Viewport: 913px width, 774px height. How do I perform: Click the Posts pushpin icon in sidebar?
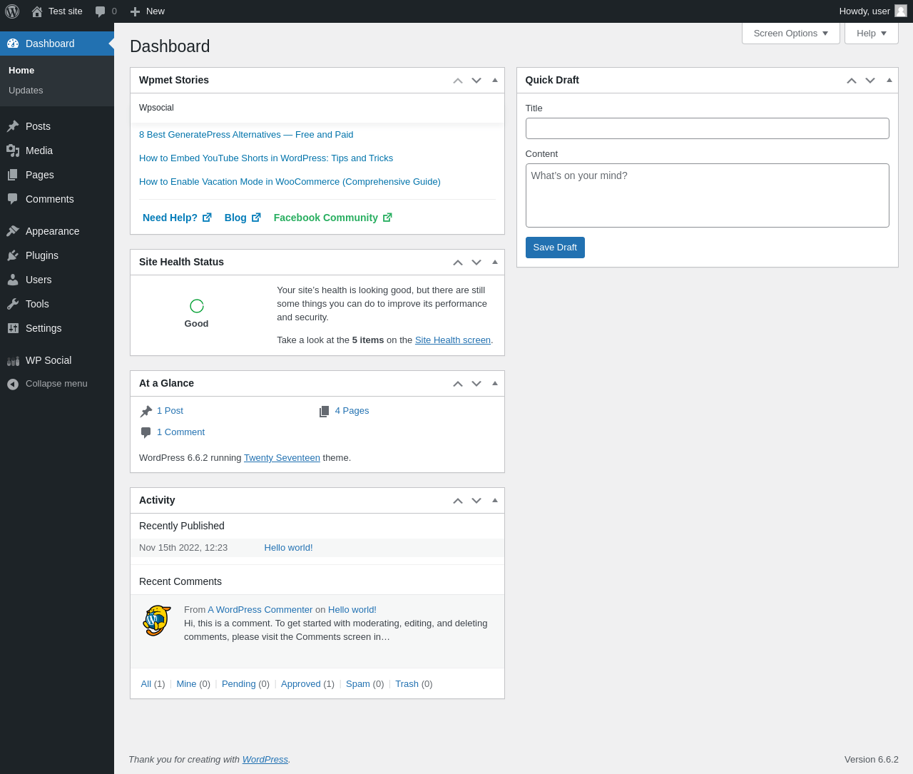[x=13, y=126]
